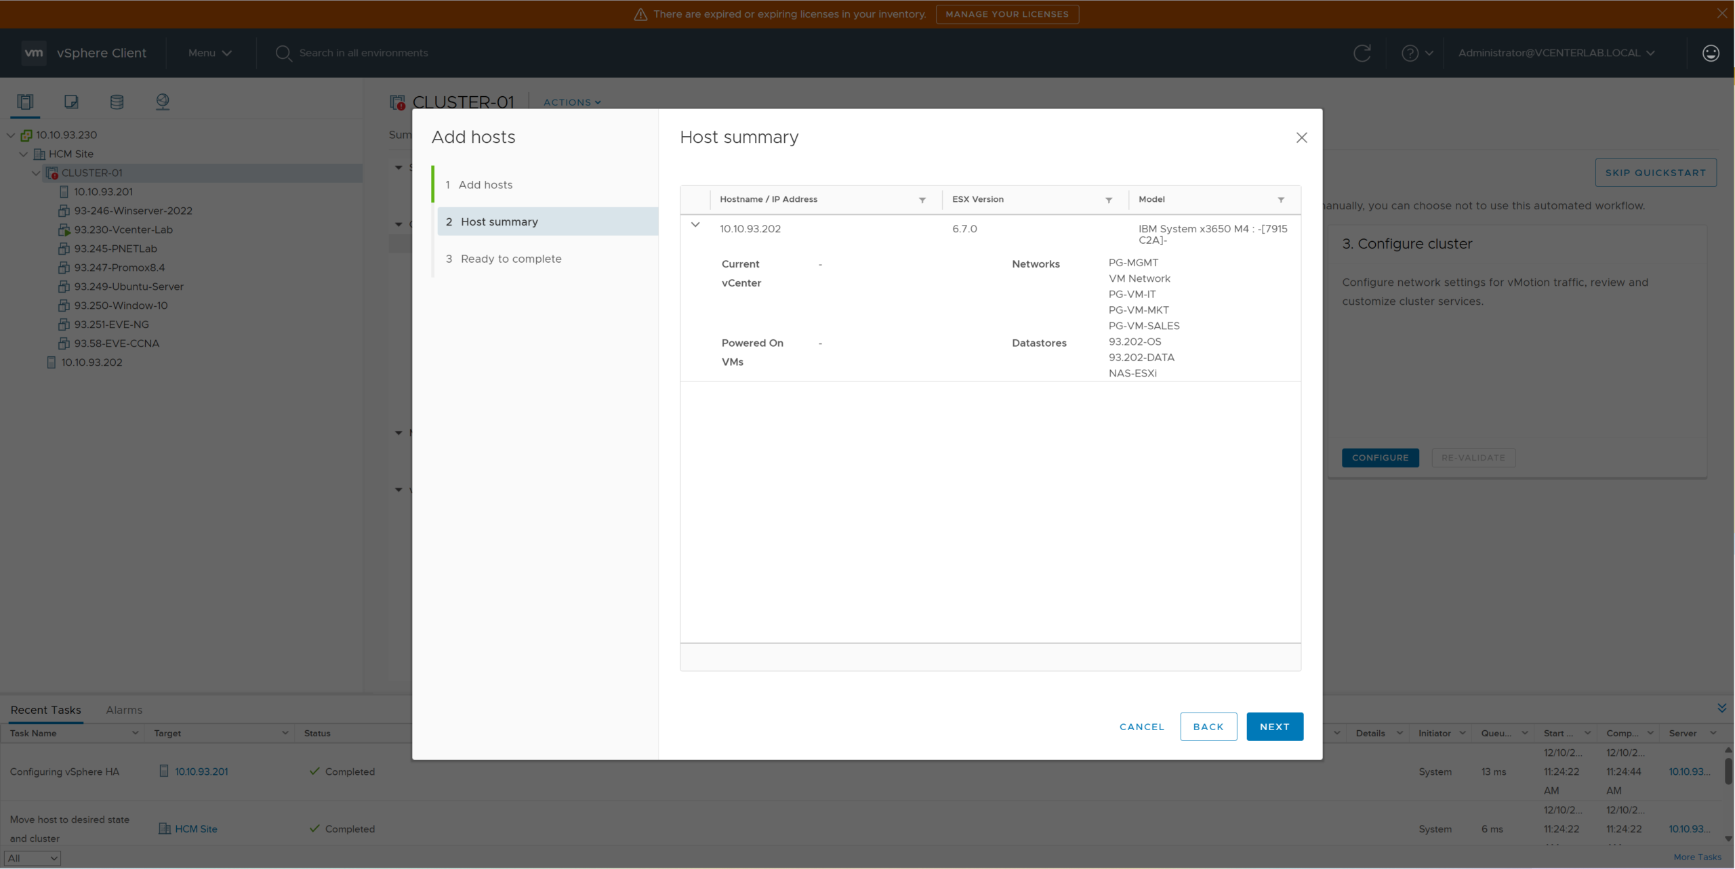
Task: Go to wizard step 1 Add hosts
Action: [x=485, y=185]
